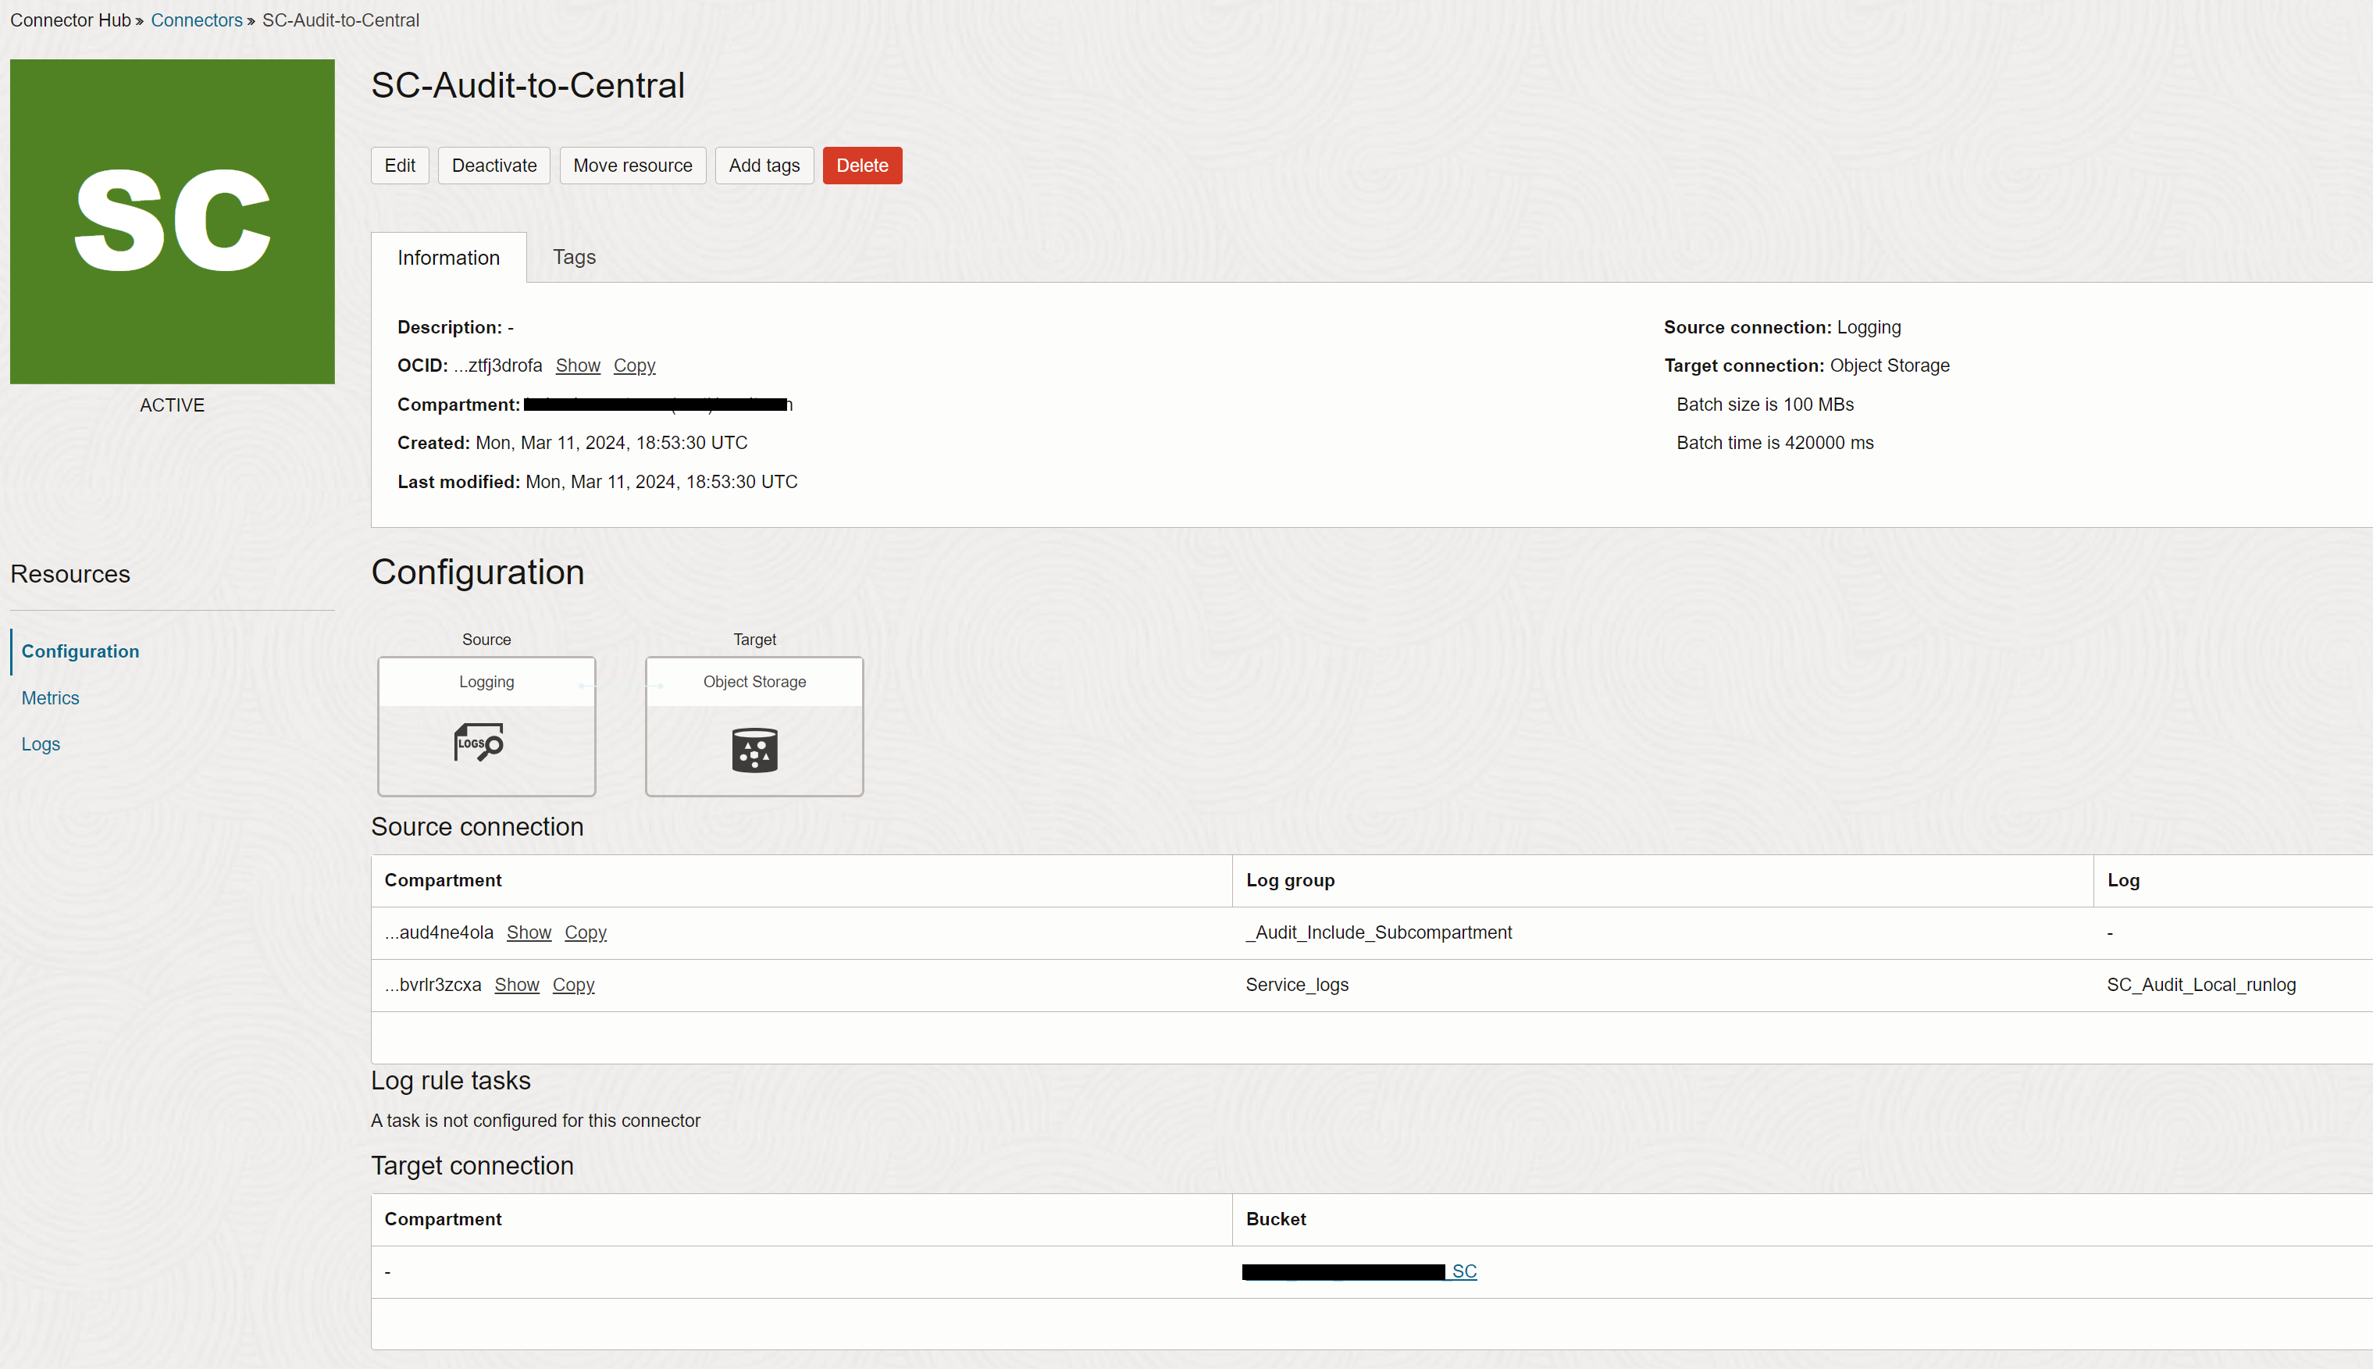
Task: Show the aud4ne4ola compartment OCID
Action: pyautogui.click(x=529, y=932)
